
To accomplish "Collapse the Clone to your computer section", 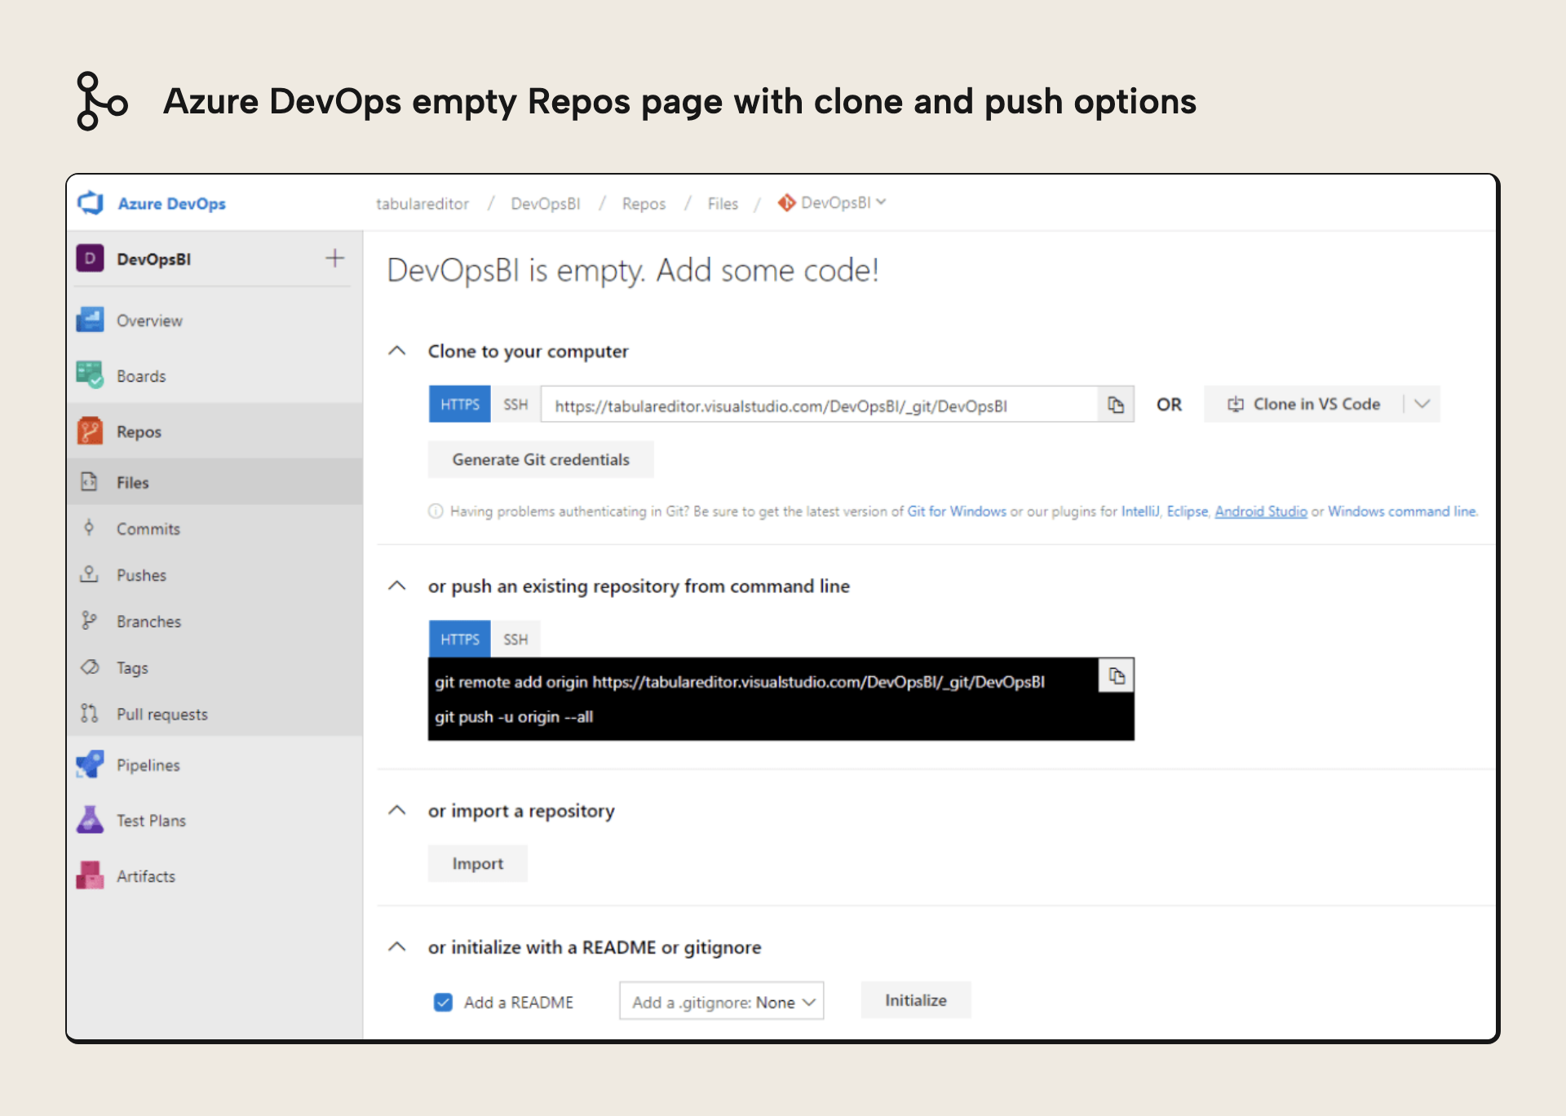I will (397, 352).
